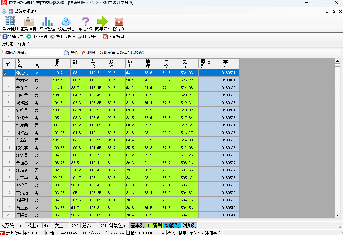Sort by the 英语 column header
Image resolution: width=343 pixels, height=235 pixels.
click(98, 64)
